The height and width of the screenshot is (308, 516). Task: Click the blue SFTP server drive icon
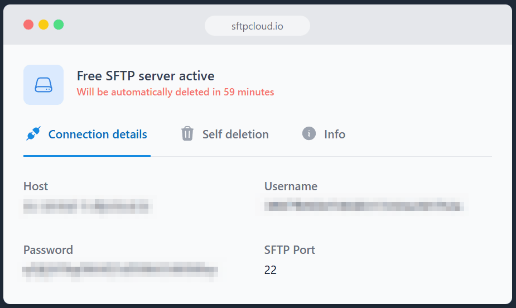coord(44,85)
